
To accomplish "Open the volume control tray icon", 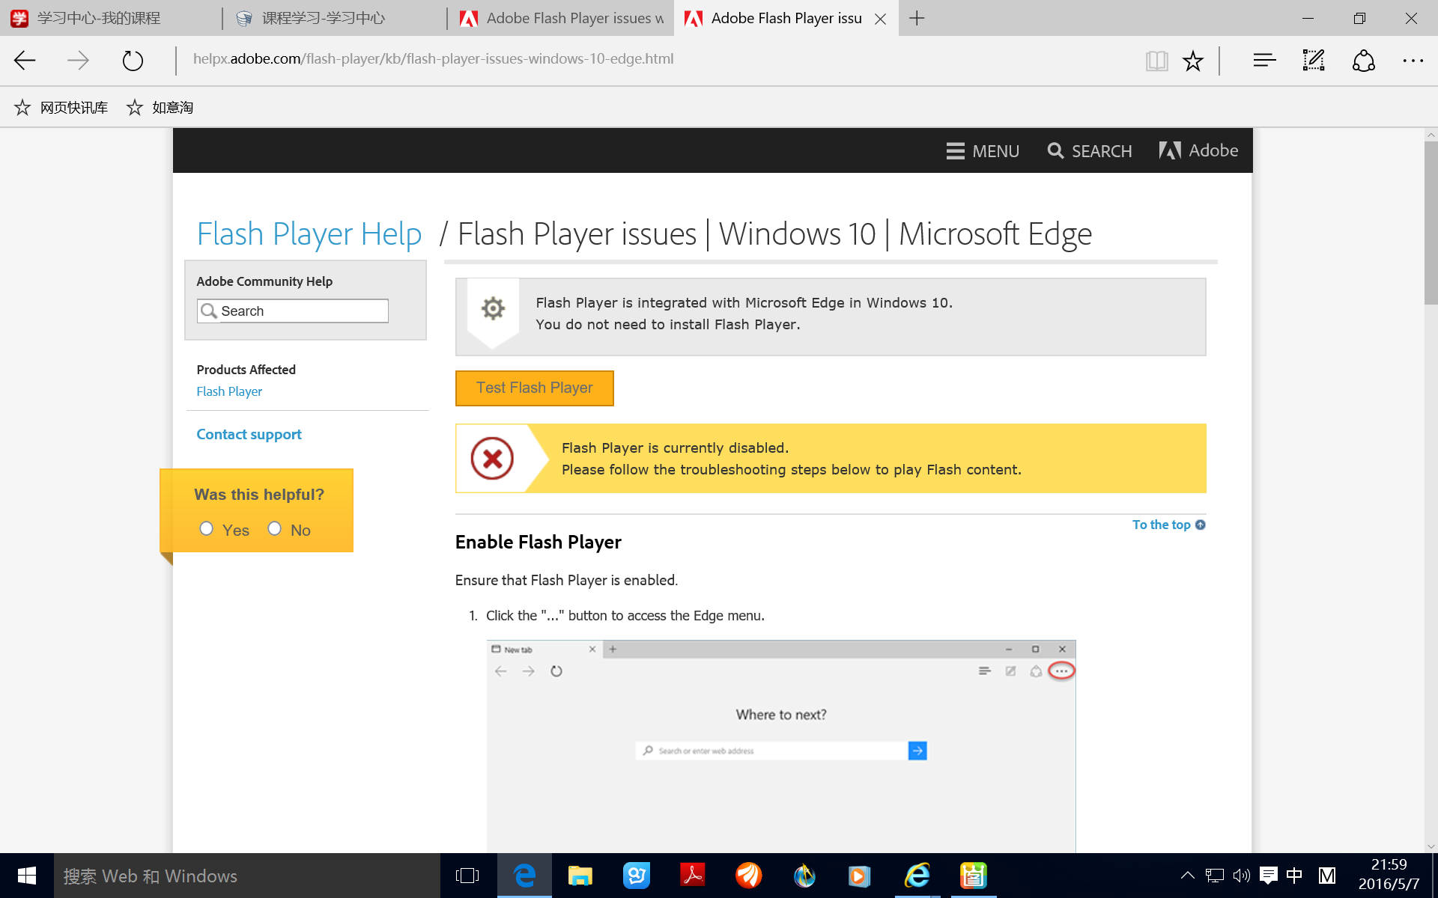I will click(1242, 876).
